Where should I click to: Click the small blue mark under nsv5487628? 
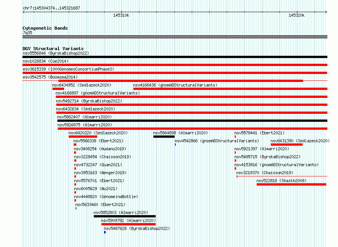click(x=105, y=232)
